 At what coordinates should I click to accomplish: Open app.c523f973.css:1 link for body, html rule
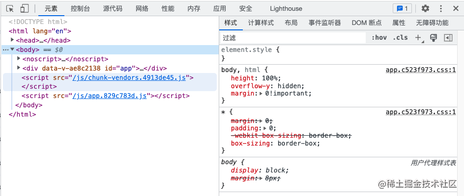[x=421, y=70]
